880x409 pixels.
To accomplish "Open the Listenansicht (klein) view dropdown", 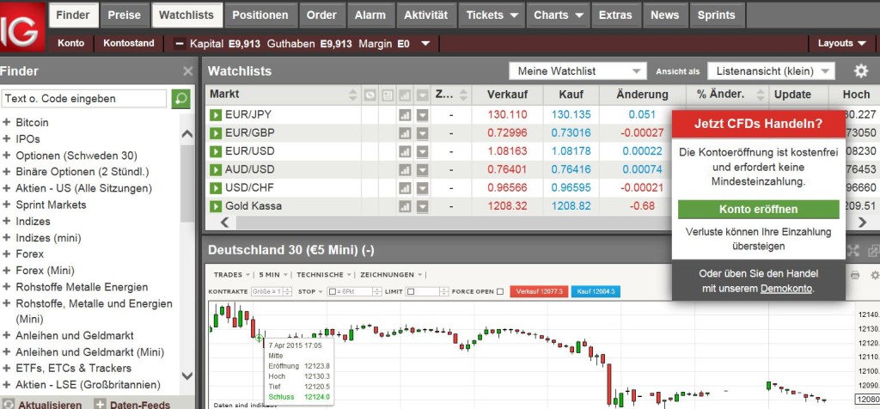I will point(771,71).
